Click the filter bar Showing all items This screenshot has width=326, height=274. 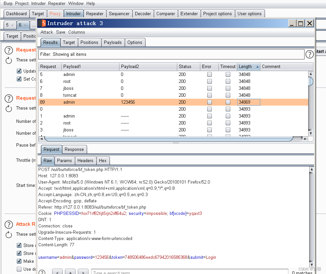click(x=171, y=54)
